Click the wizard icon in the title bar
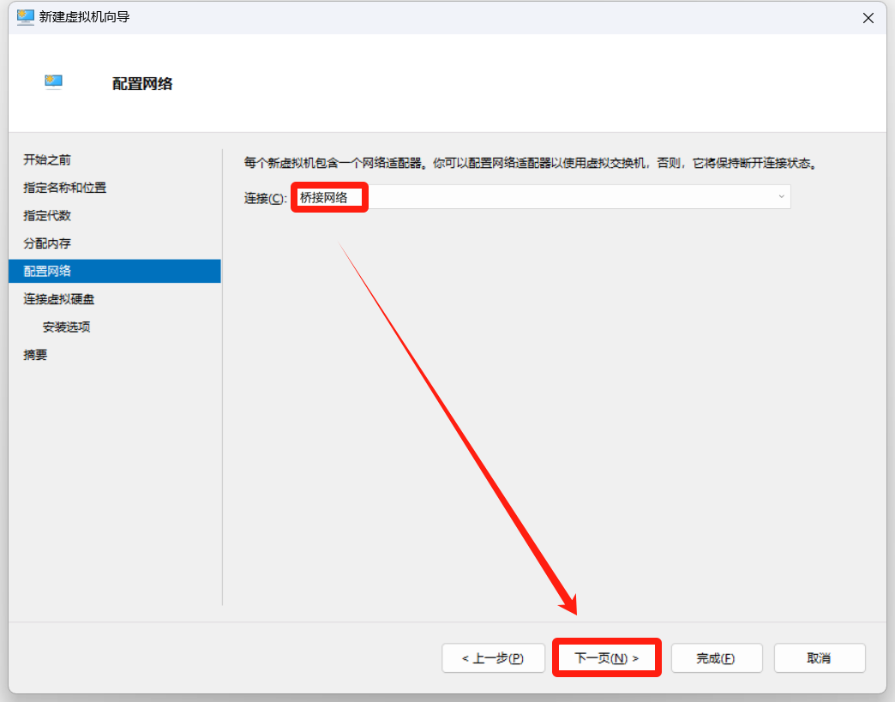Viewport: 895px width, 702px height. (25, 17)
